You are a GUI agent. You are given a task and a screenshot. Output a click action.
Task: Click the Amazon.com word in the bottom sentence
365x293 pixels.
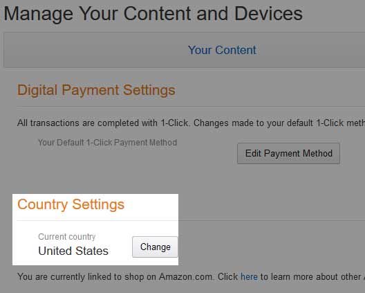click(186, 277)
